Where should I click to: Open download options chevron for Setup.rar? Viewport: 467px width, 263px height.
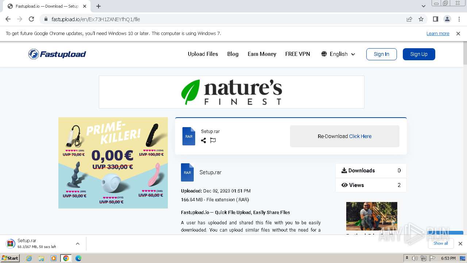click(x=78, y=244)
